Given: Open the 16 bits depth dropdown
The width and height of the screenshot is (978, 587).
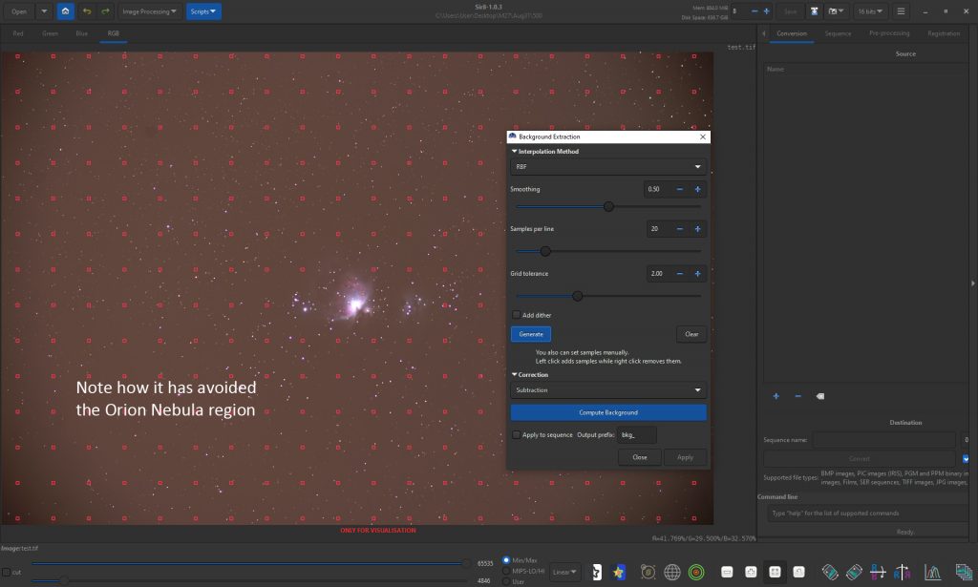Looking at the screenshot, I should [870, 11].
